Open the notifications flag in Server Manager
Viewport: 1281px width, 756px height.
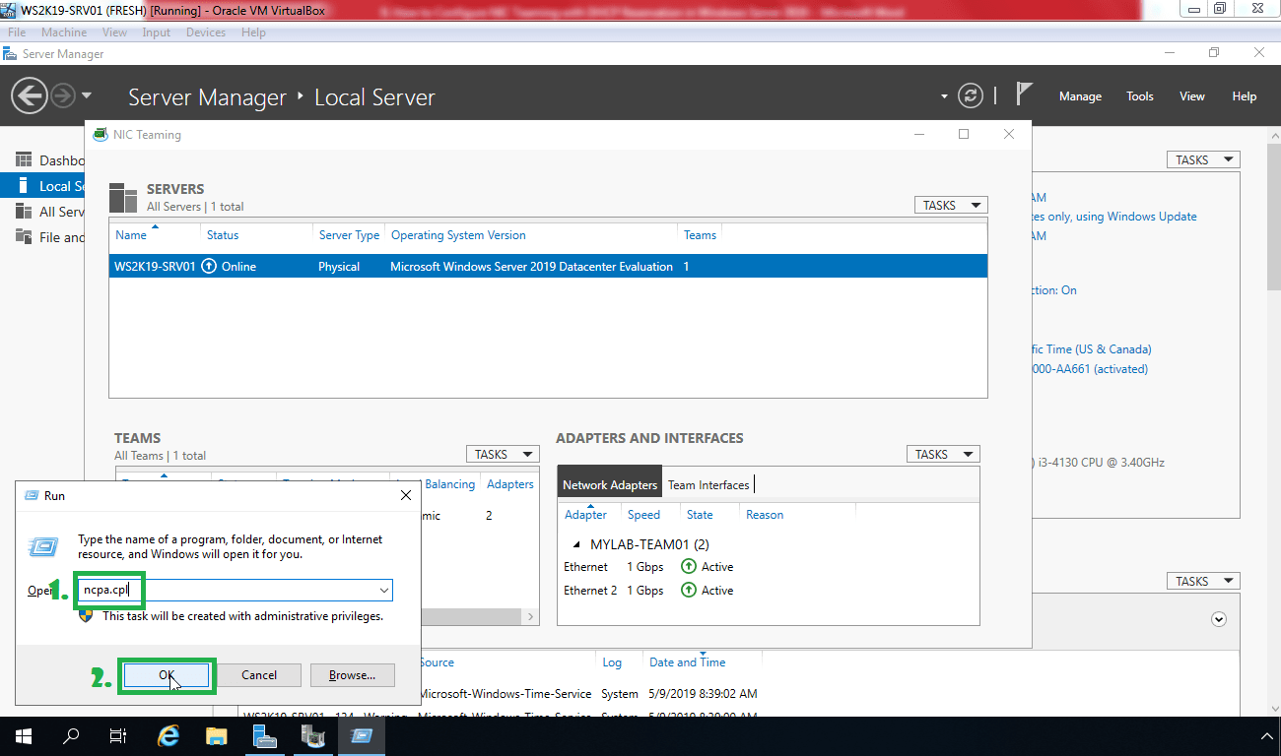pos(1024,94)
